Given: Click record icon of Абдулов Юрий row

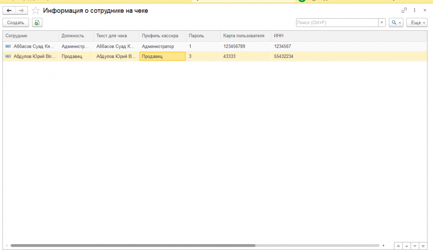Looking at the screenshot, I should pos(8,56).
